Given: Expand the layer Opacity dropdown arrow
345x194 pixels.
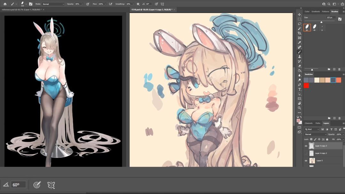Looking at the screenshot, I should 343,134.
